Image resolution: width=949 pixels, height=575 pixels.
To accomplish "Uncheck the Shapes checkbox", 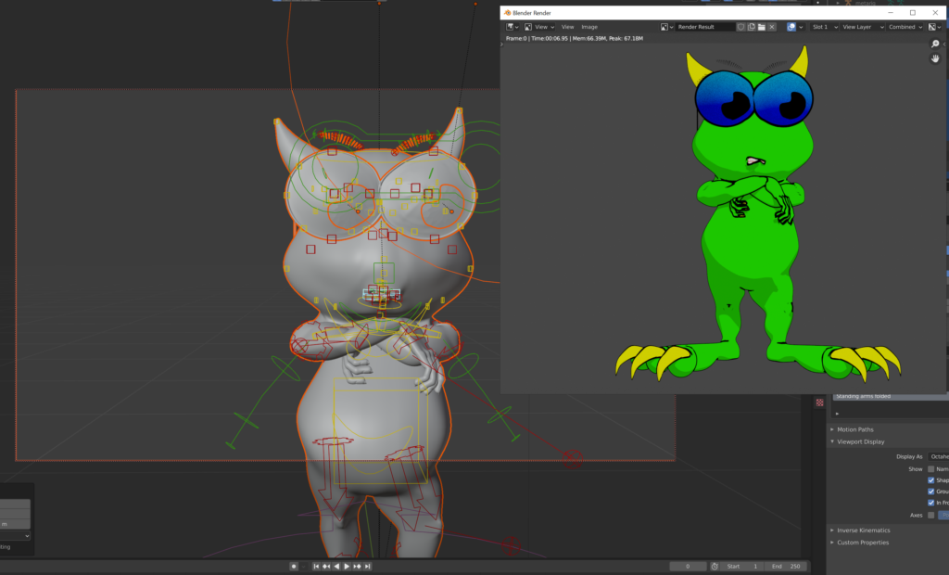I will (x=931, y=480).
